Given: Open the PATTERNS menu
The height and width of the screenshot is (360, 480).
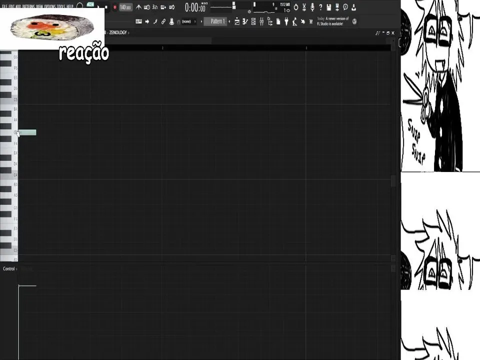Looking at the screenshot, I should click(x=28, y=6).
